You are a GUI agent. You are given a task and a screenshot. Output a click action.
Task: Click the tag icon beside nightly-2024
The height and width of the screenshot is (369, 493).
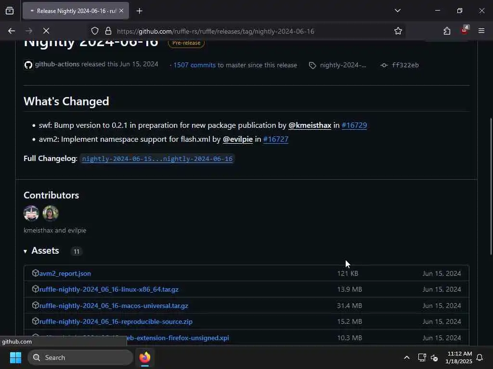312,65
